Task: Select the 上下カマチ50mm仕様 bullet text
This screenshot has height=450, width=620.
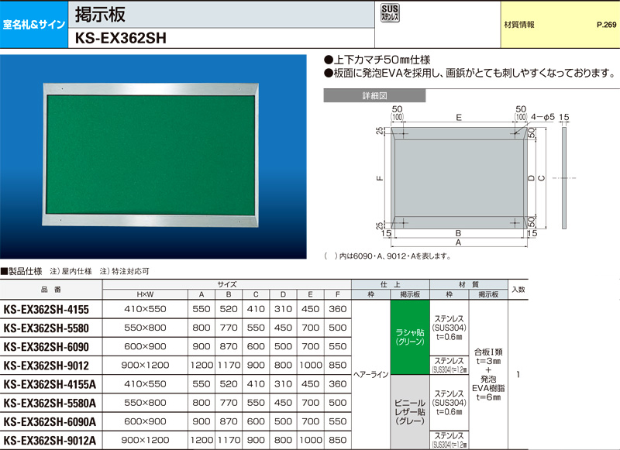Action: pos(377,60)
